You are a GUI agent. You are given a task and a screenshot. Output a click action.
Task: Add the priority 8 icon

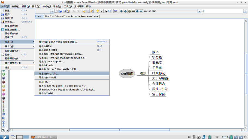coord(3,90)
